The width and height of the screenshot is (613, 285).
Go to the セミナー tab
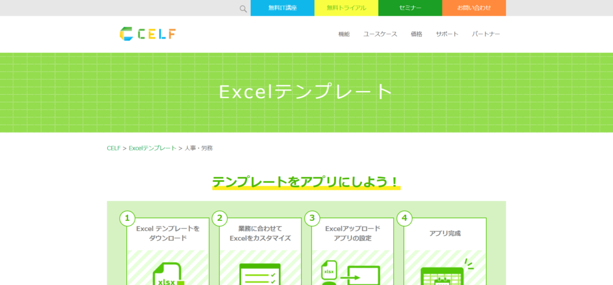point(410,8)
